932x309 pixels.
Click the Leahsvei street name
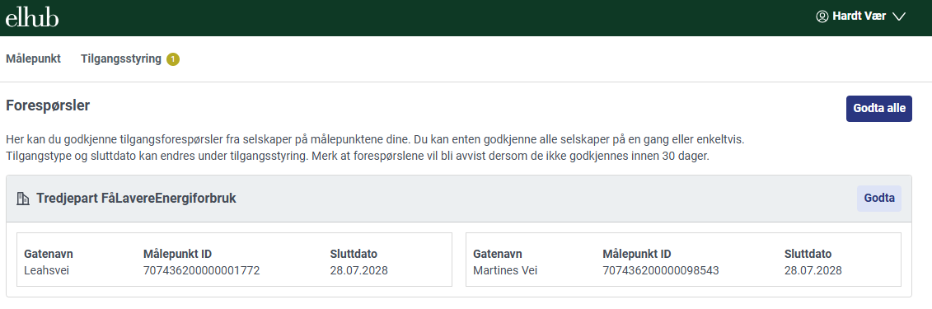(44, 271)
